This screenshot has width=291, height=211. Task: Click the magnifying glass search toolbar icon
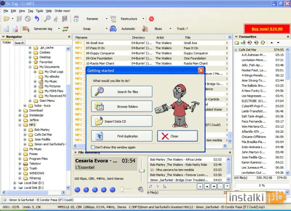tap(47, 19)
